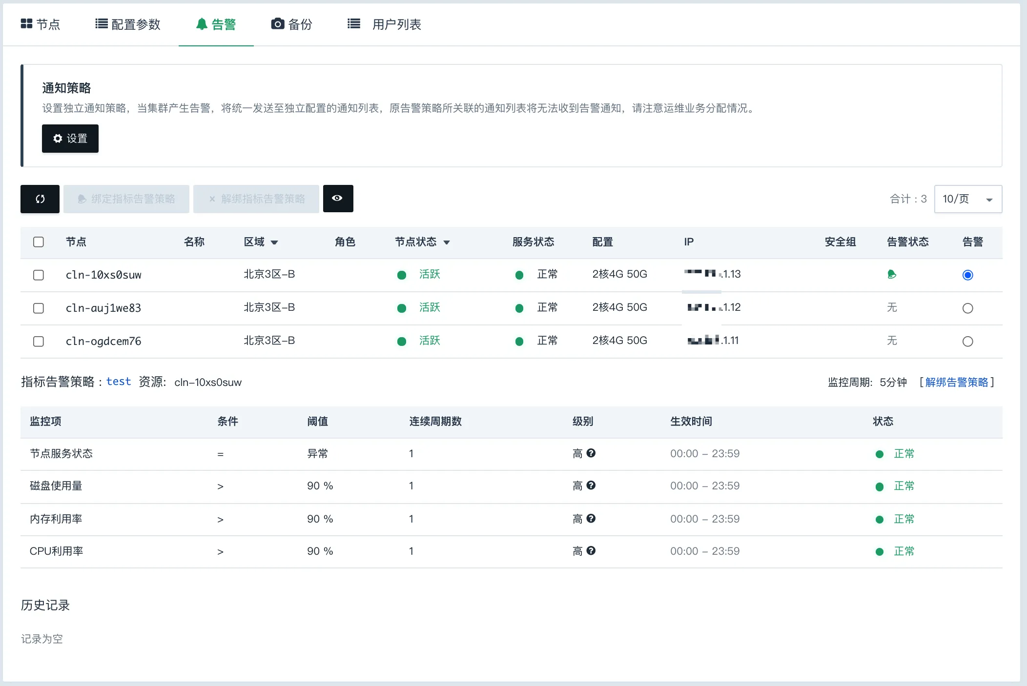1027x686 pixels.
Task: Click the 告警状态 column header
Action: pyautogui.click(x=907, y=242)
